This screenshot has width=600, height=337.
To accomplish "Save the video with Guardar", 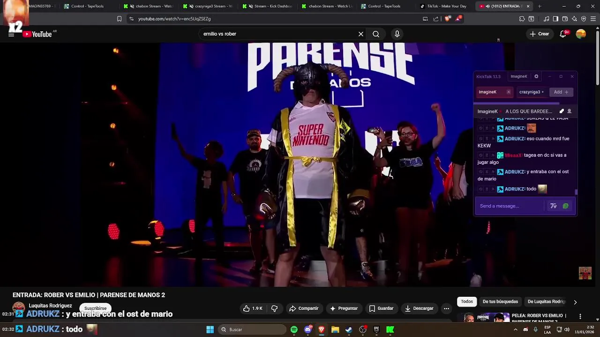I will [381, 308].
